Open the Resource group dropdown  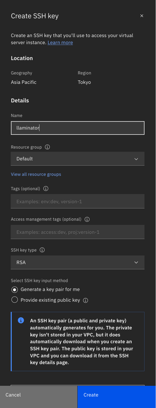coord(78,159)
